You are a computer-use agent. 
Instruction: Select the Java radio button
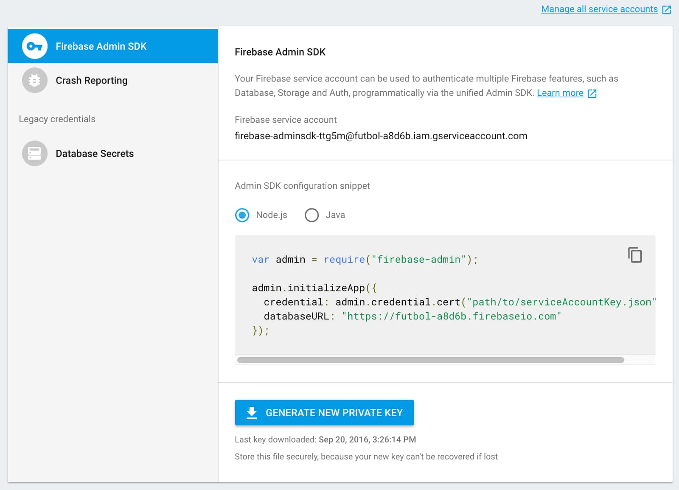click(x=311, y=215)
